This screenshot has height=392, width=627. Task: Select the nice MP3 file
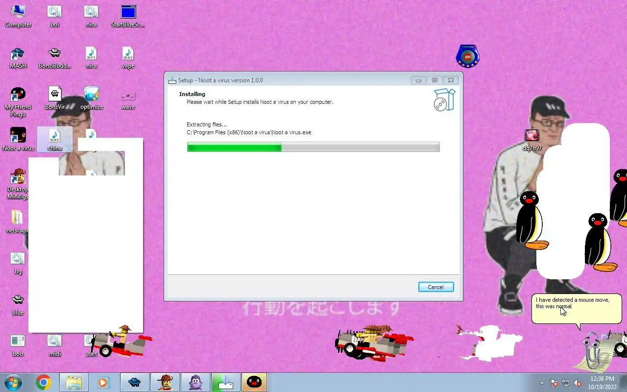coord(91,57)
